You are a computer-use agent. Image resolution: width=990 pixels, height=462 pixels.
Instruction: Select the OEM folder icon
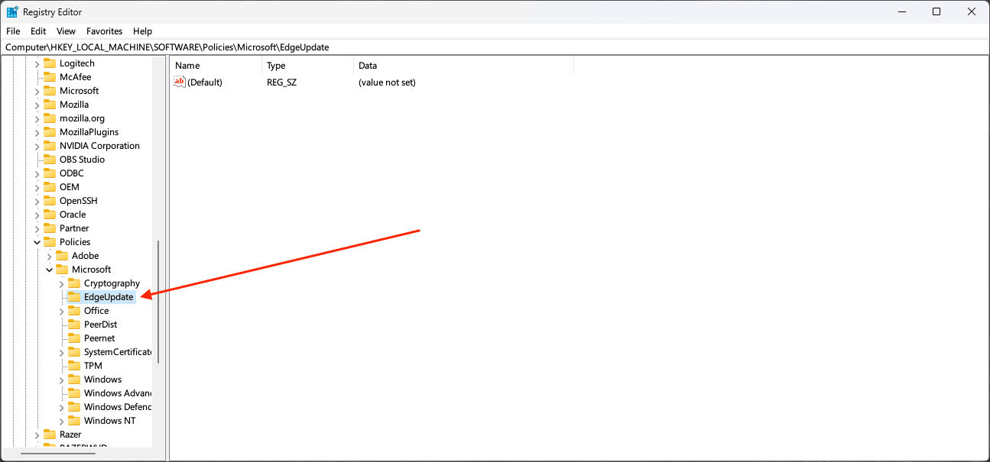[x=50, y=187]
